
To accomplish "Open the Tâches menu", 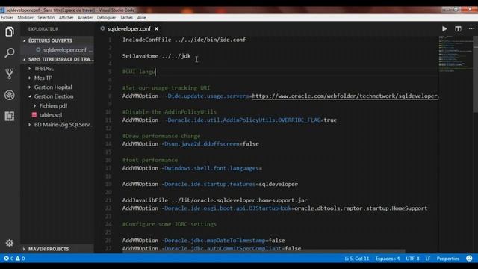I will pyautogui.click(x=126, y=18).
